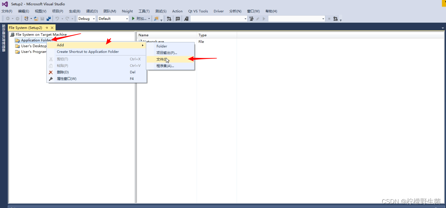Open the Build (生成) menu
Viewport: 446px width, 208px height.
[x=75, y=11]
